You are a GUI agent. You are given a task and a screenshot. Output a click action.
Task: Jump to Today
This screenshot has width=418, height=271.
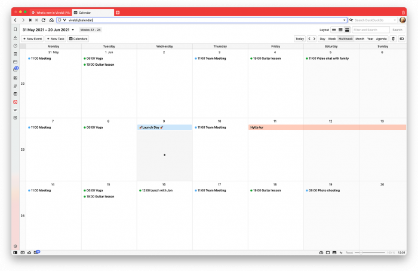tap(300, 39)
